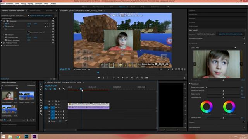
Task: Toggle animation stopwatch for Масштаб
Action: pyautogui.click(x=6, y=27)
